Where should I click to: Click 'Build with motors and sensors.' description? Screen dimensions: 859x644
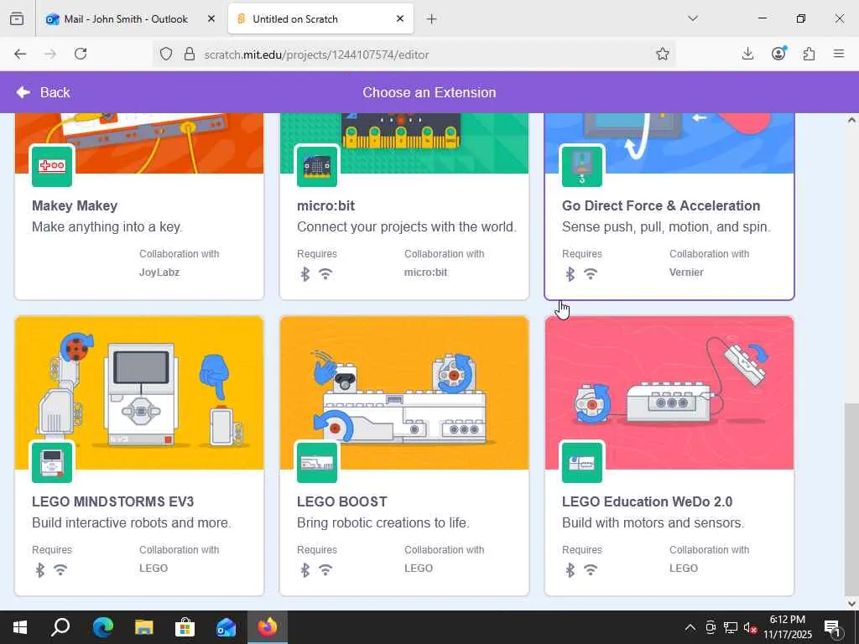[x=653, y=522]
